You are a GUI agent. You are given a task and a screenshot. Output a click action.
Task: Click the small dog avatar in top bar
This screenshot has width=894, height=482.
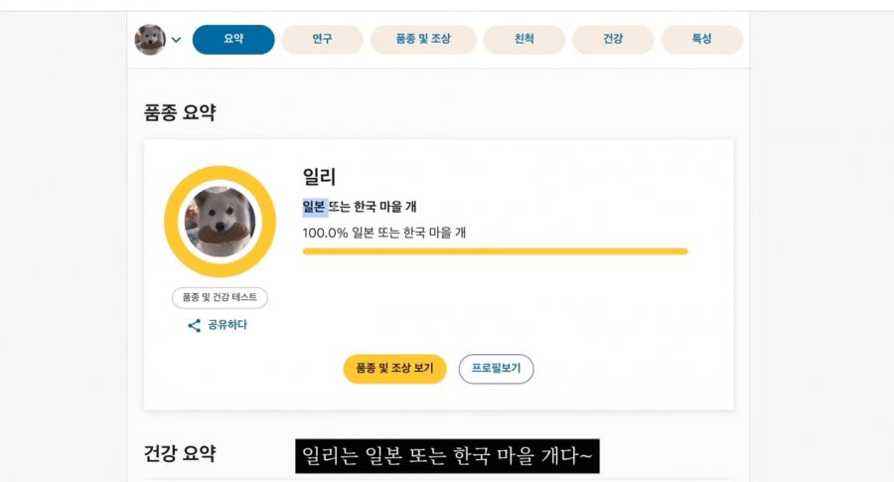coord(150,40)
